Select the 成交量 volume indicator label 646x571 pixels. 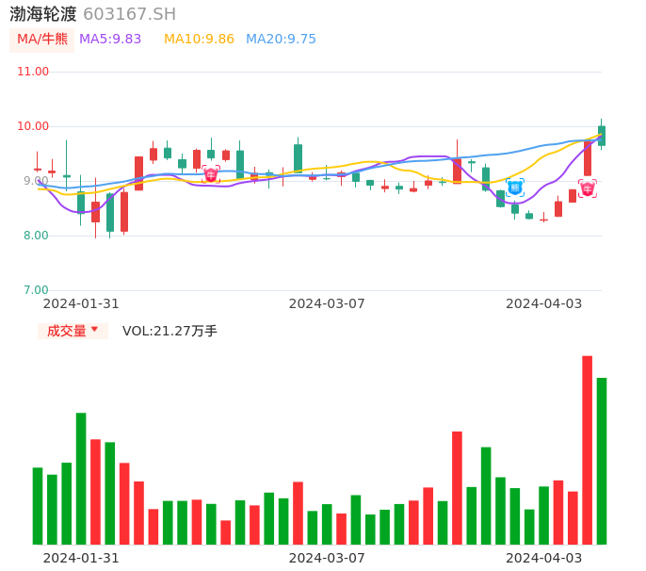[67, 331]
